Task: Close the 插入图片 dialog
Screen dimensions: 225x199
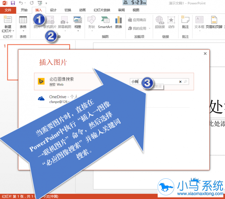Action: (x=205, y=54)
